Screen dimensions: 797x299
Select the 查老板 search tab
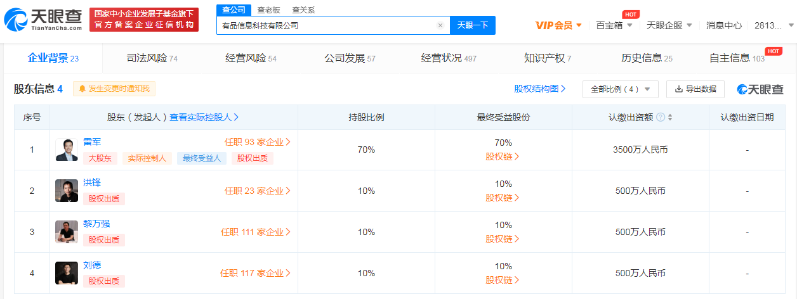tap(268, 10)
